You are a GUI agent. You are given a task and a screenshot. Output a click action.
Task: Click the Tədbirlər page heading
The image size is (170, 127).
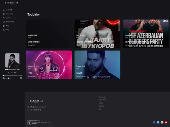click(x=34, y=14)
